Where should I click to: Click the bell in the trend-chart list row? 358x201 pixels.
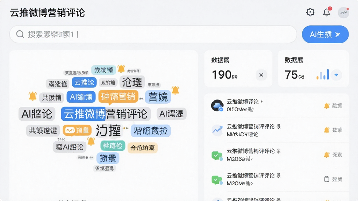click(x=327, y=130)
